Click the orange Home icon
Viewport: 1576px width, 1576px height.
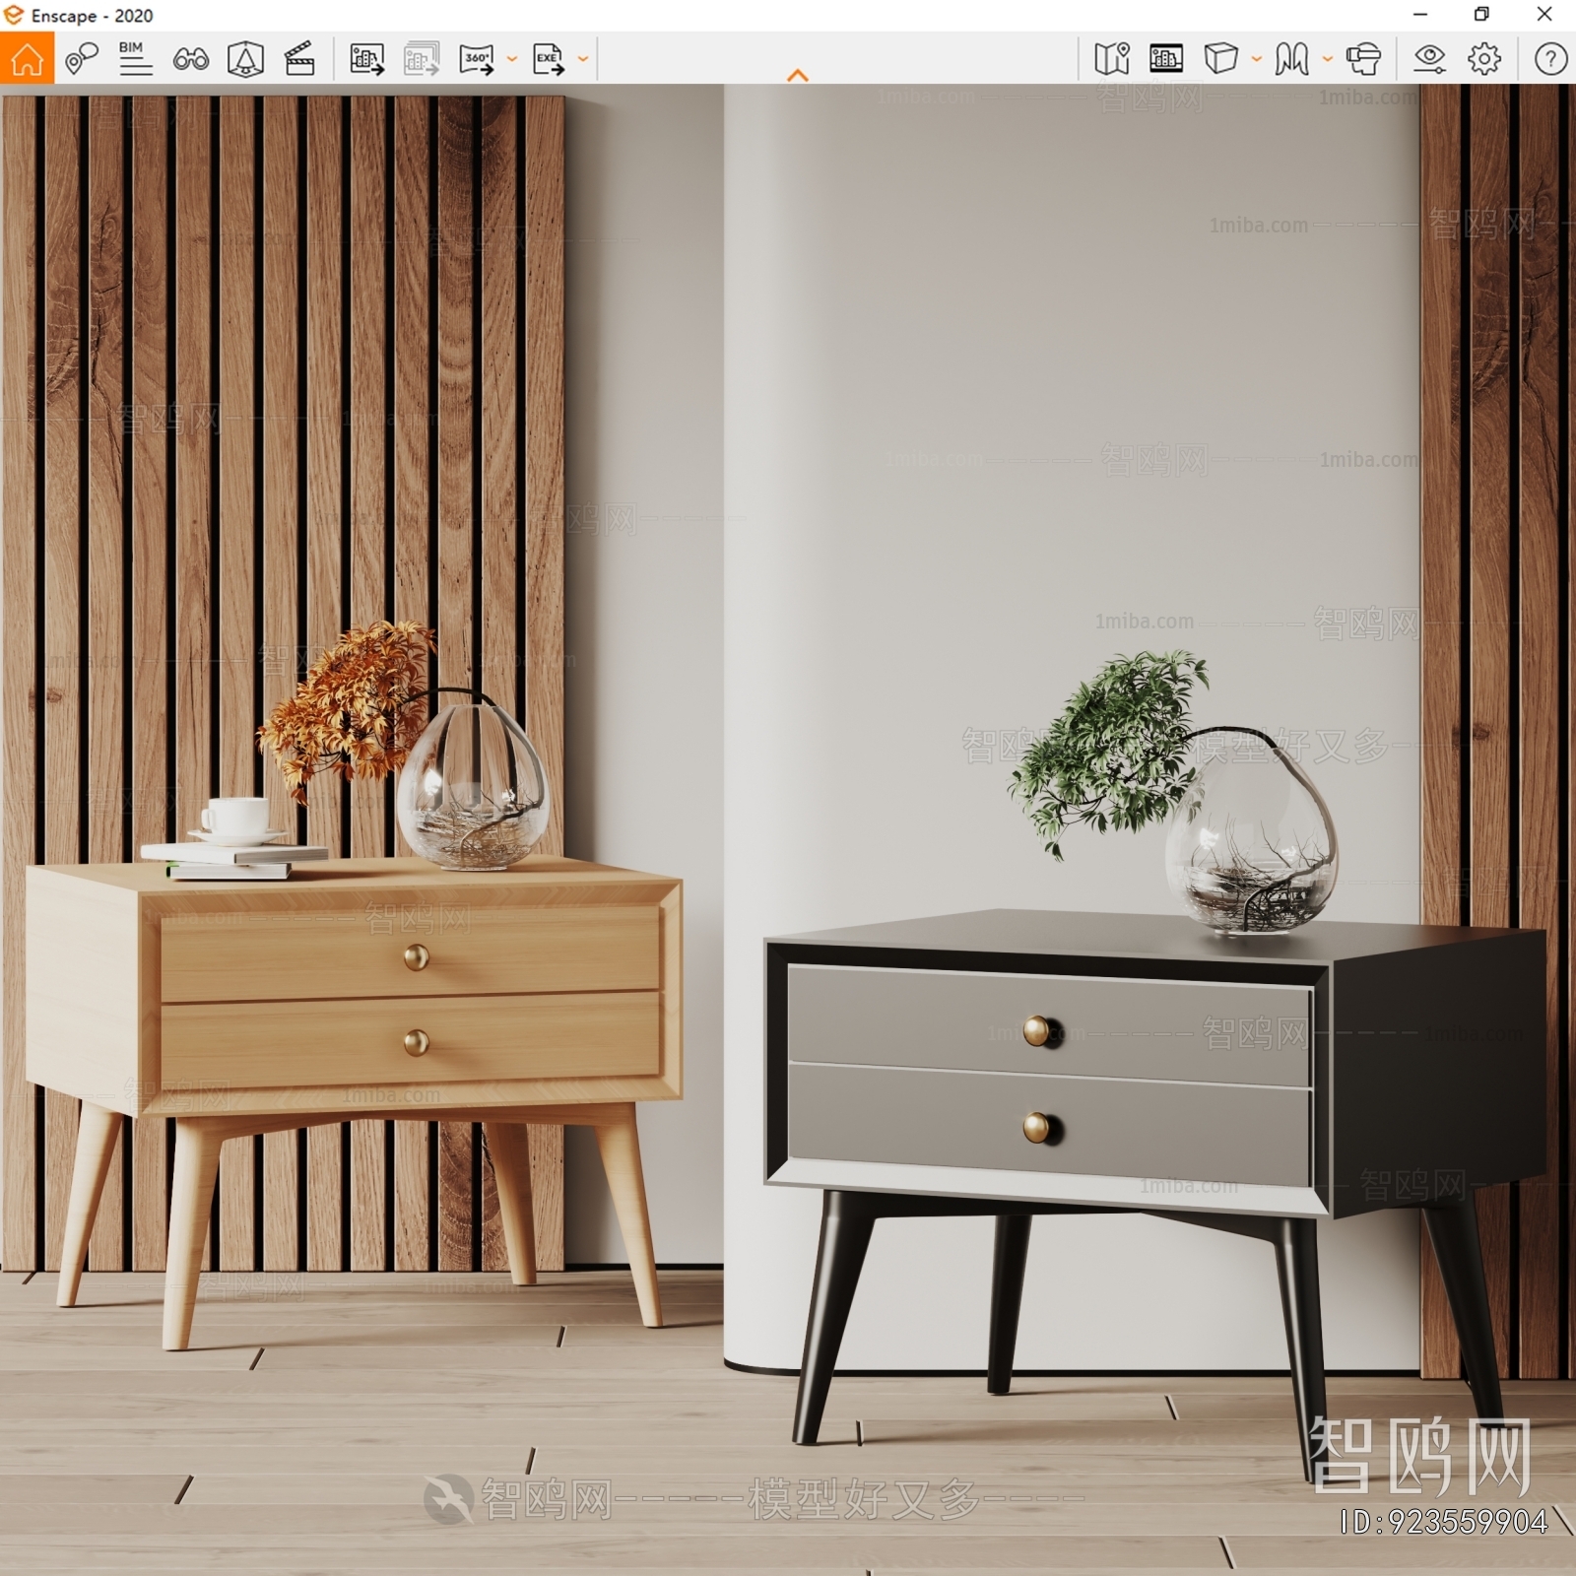tap(27, 58)
